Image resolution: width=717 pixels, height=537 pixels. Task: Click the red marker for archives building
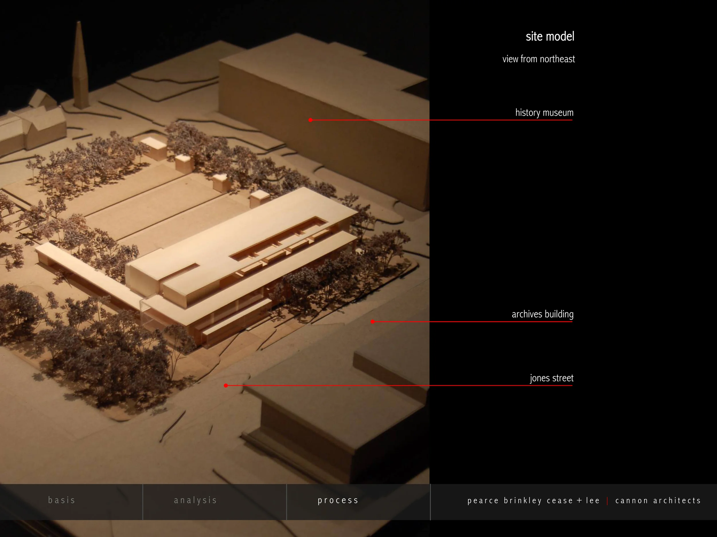pos(373,321)
